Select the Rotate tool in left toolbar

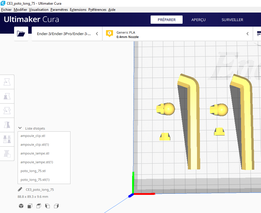7,111
